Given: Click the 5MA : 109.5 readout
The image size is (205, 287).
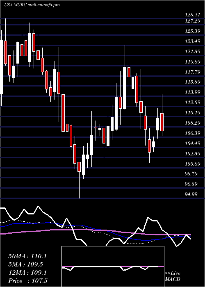Looking at the screenshot, I should pyautogui.click(x=25, y=264).
